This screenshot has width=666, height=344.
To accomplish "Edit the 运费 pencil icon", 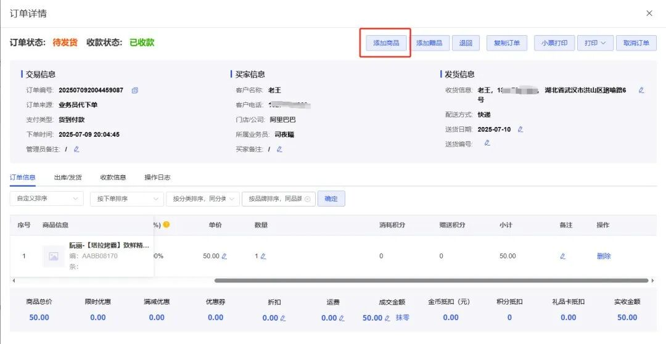I will pyautogui.click(x=342, y=317).
